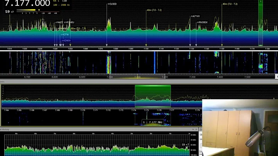278x156 pixels.
Task: Click the green receiver passband in Receivers panel
Action: click(153, 96)
